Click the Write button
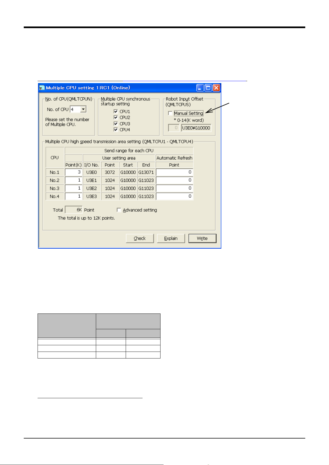This screenshot has width=329, height=465. pos(202,238)
